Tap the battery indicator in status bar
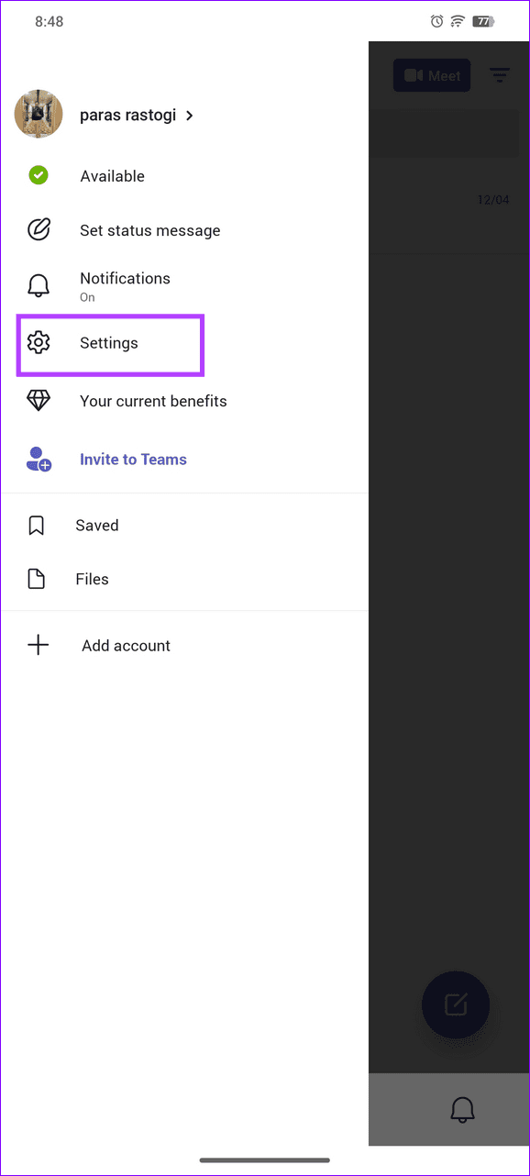Viewport: 530px width, 1176px height. coord(483,21)
